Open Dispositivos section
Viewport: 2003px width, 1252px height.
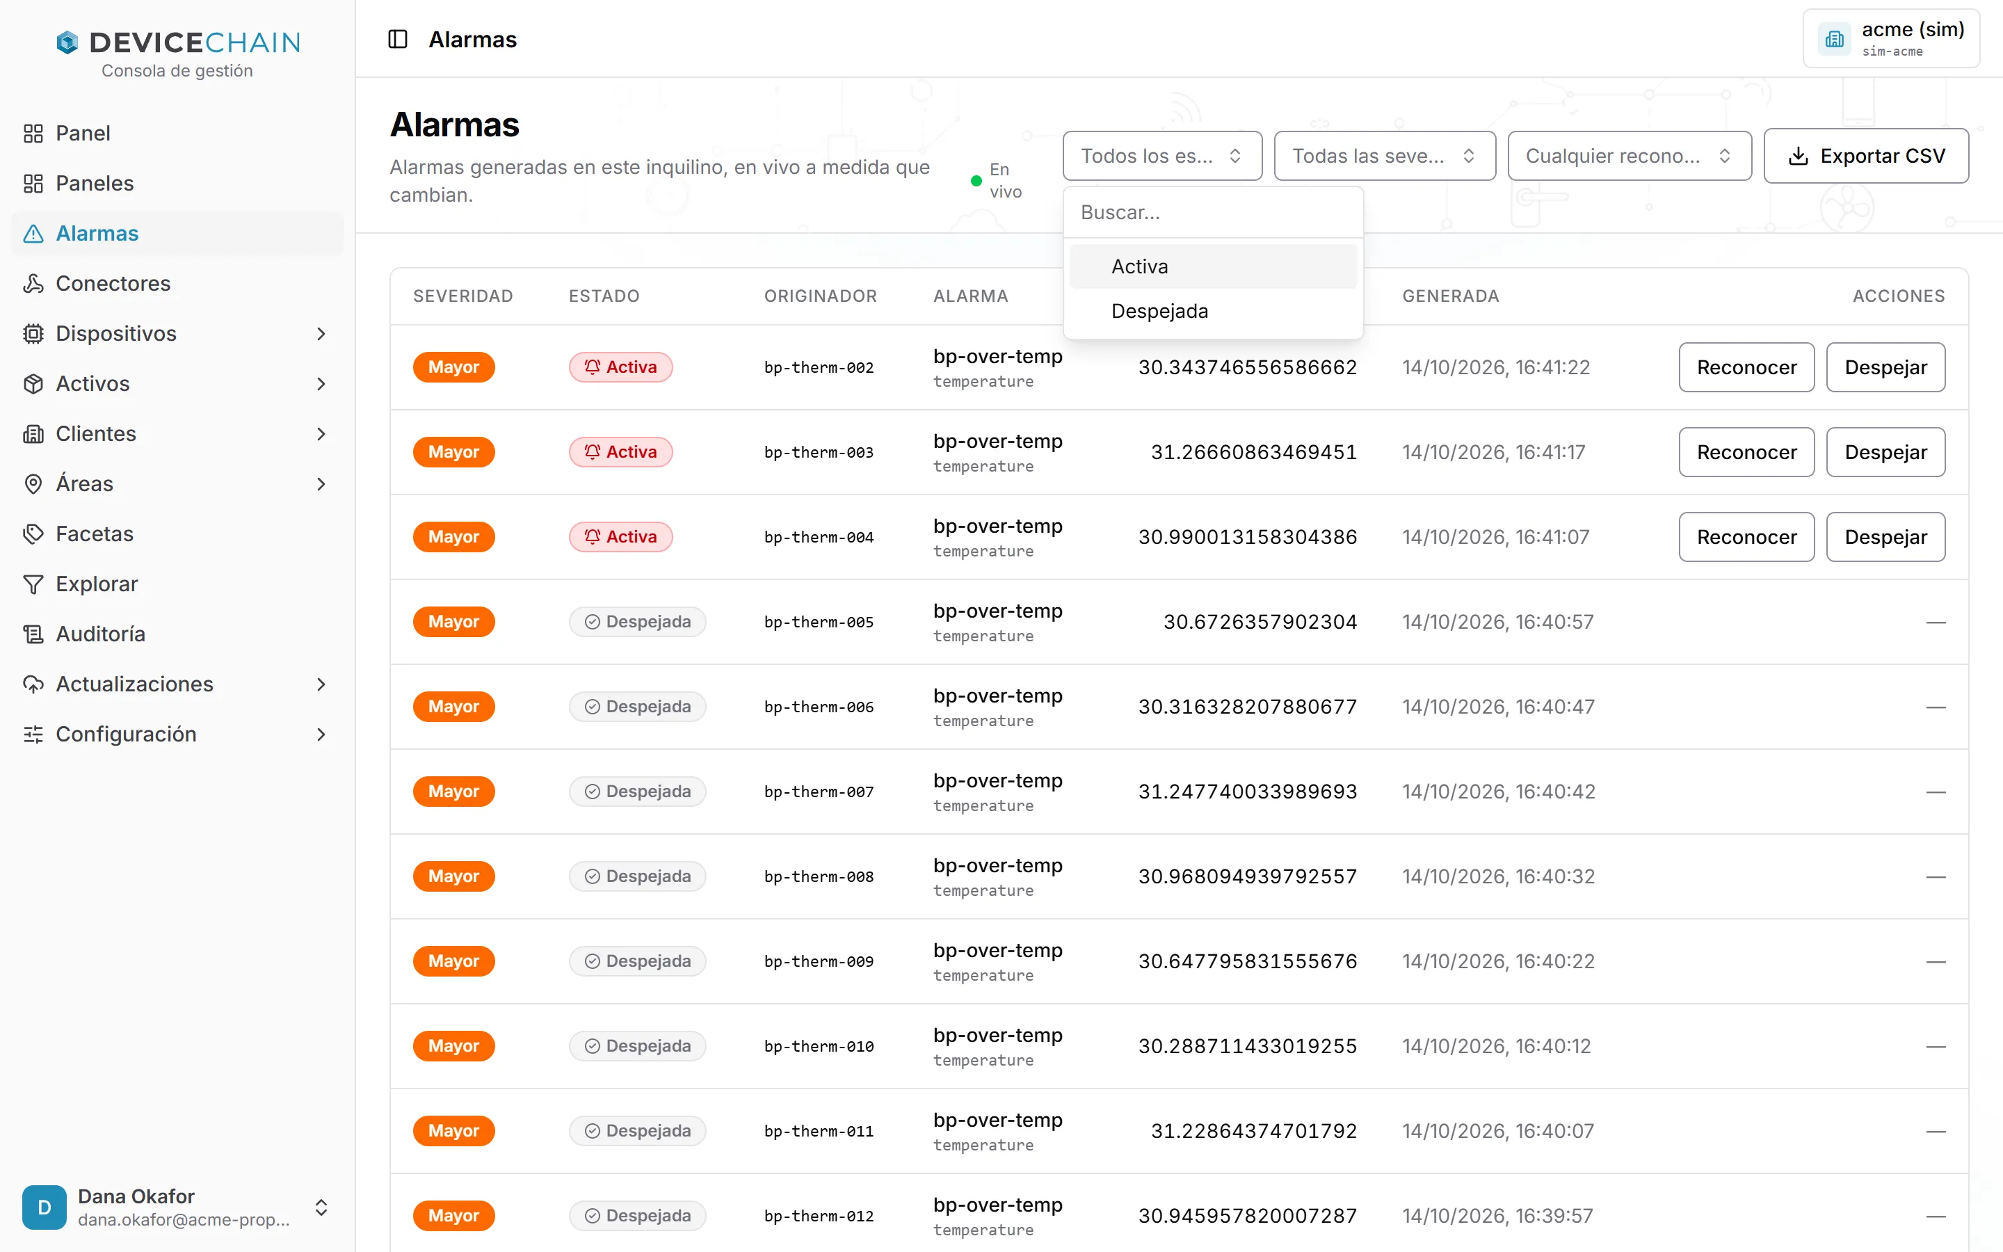(x=177, y=334)
